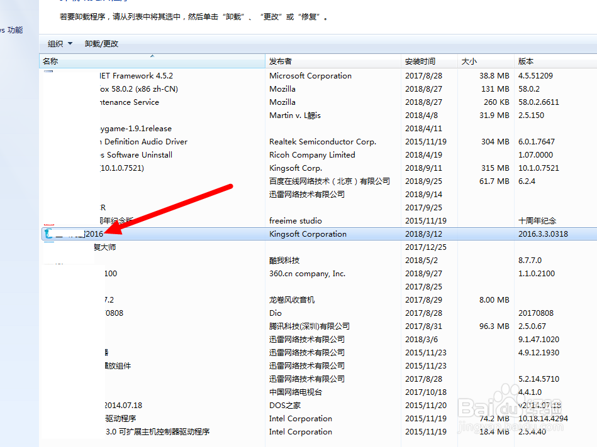Select the 百度在线网络技术（北京）有限公司 row
597x447 pixels.
click(319, 181)
